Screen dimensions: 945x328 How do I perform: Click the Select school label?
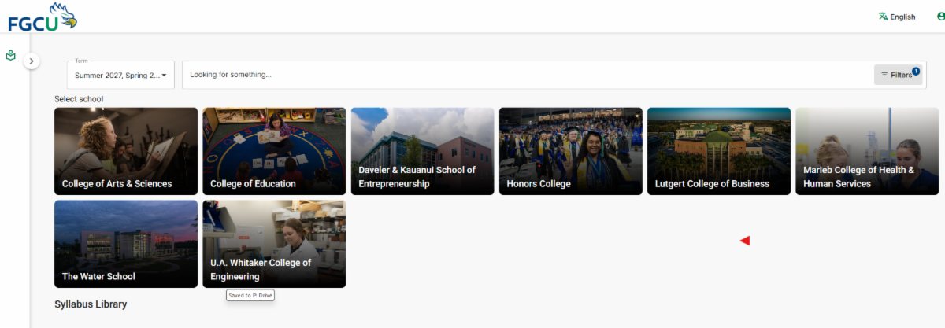[x=79, y=99]
